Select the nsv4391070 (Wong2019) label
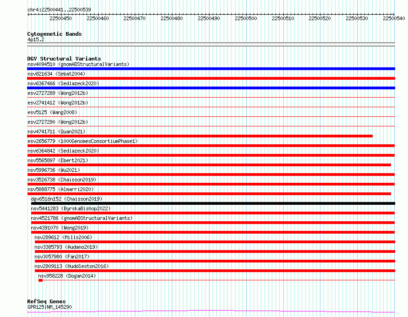The height and width of the screenshot is (317, 408). [60, 228]
